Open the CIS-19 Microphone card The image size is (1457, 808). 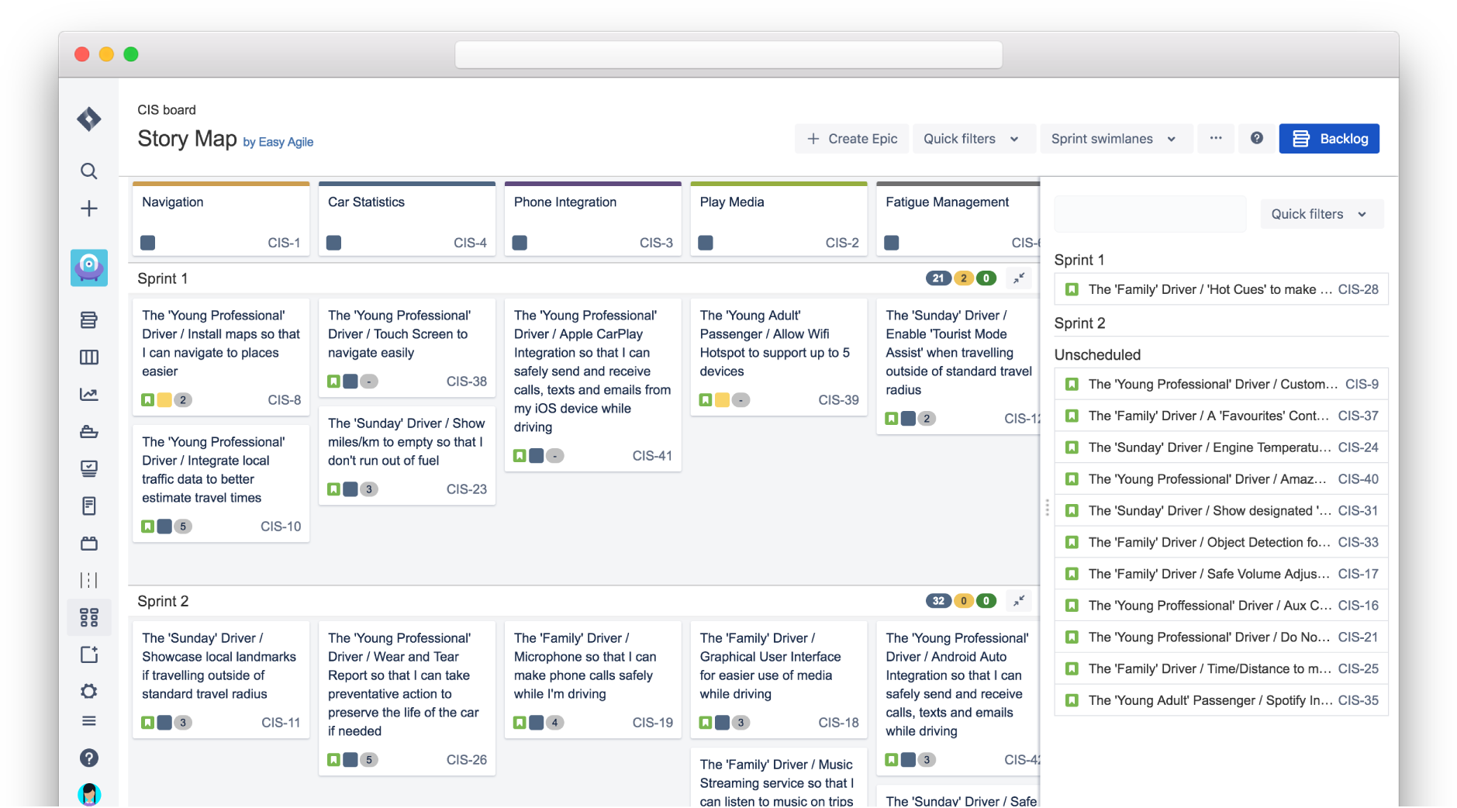[x=593, y=679]
